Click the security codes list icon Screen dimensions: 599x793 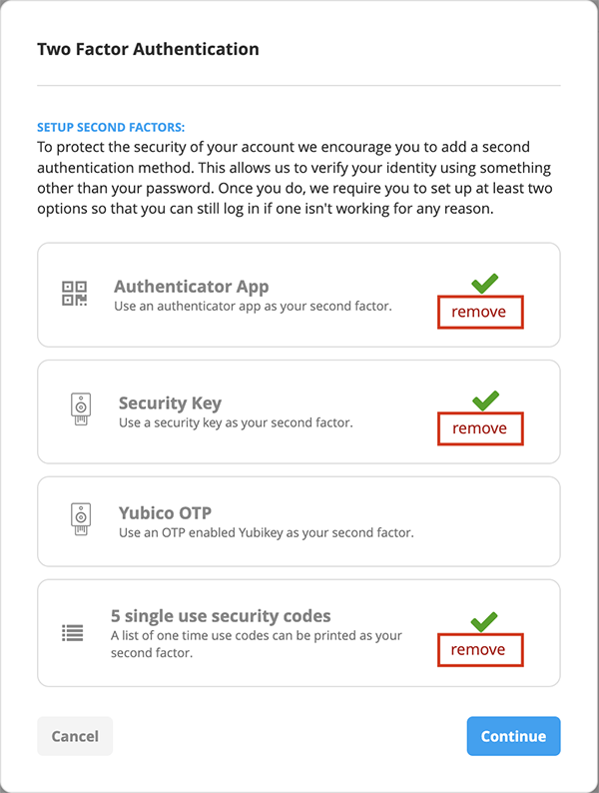pos(73,632)
